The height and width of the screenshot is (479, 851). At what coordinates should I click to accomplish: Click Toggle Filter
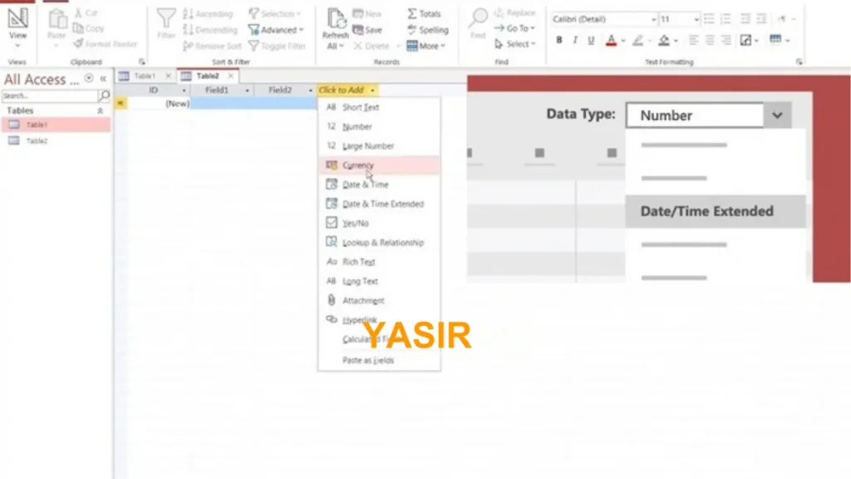click(x=278, y=46)
